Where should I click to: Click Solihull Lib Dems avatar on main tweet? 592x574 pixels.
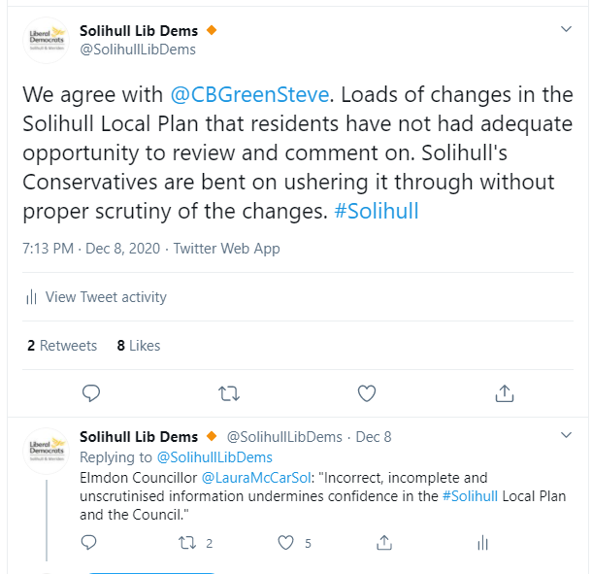click(47, 40)
